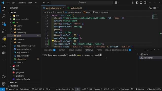Open the Manage gear menu

4,84
